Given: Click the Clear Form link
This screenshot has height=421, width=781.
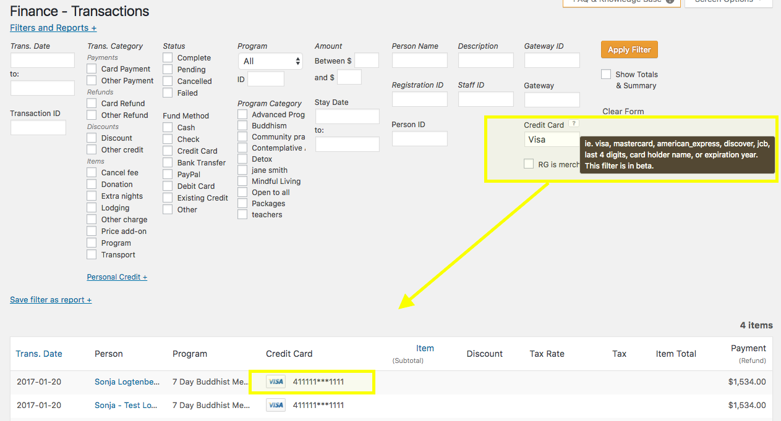Looking at the screenshot, I should pyautogui.click(x=623, y=112).
